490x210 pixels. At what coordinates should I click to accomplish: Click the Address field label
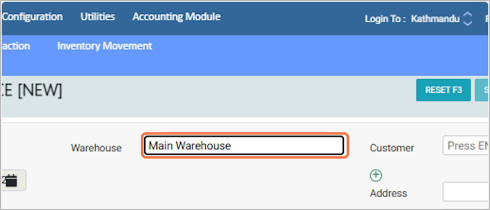coord(388,193)
